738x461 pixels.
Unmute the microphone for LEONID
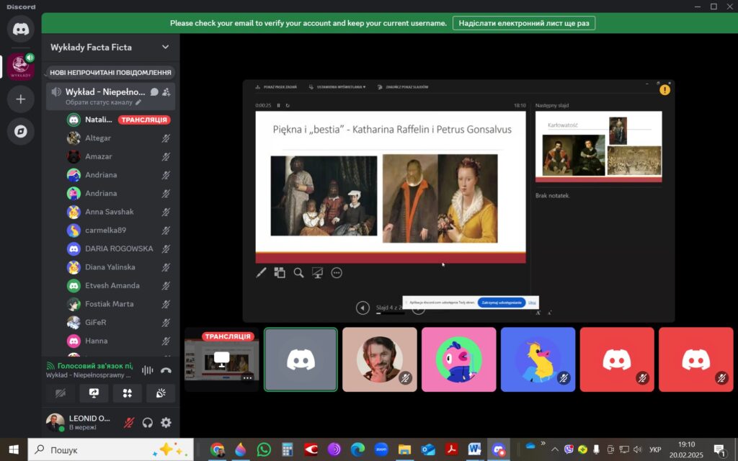[129, 423]
